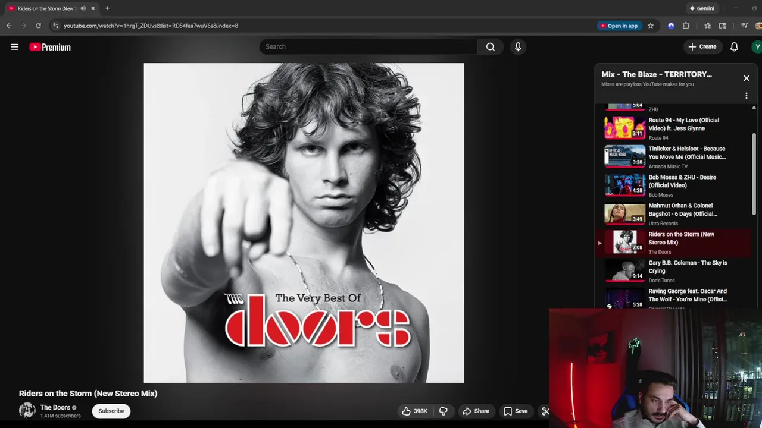Select the Riders on the Storm browser tab
Screen dimensions: 762x428
(x=52, y=8)
